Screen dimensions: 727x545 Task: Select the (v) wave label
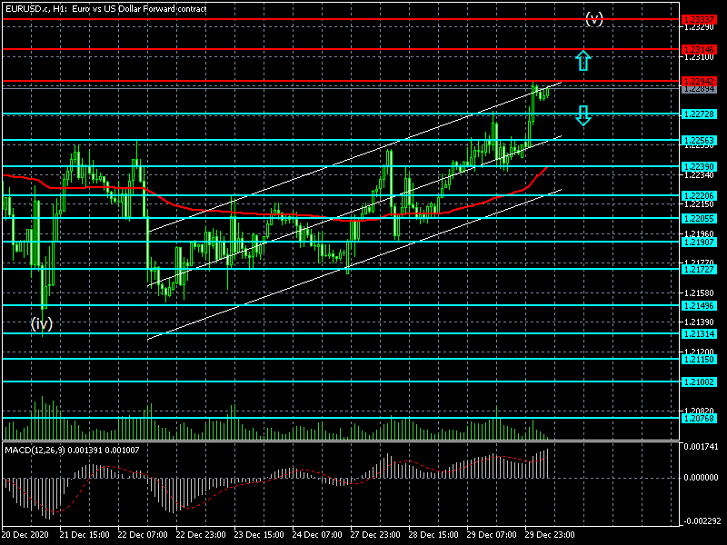click(593, 18)
